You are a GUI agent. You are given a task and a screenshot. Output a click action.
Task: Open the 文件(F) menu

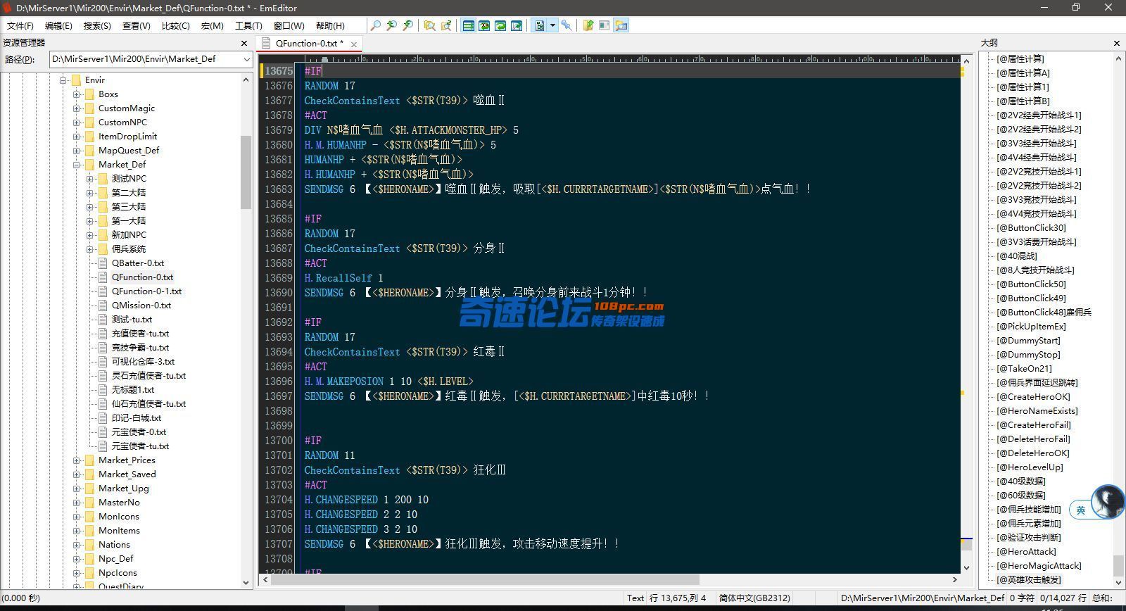tap(20, 25)
